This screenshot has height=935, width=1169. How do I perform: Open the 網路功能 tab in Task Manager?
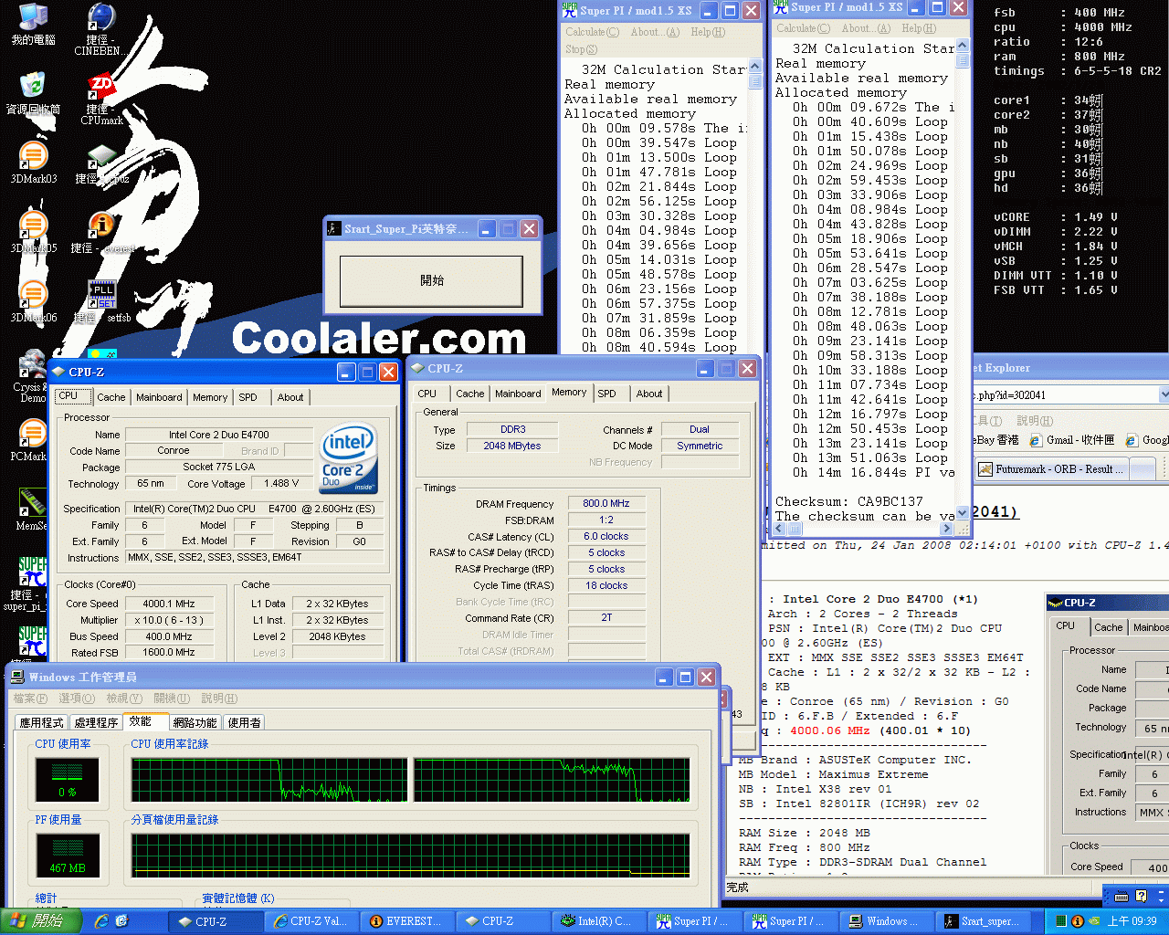[195, 722]
